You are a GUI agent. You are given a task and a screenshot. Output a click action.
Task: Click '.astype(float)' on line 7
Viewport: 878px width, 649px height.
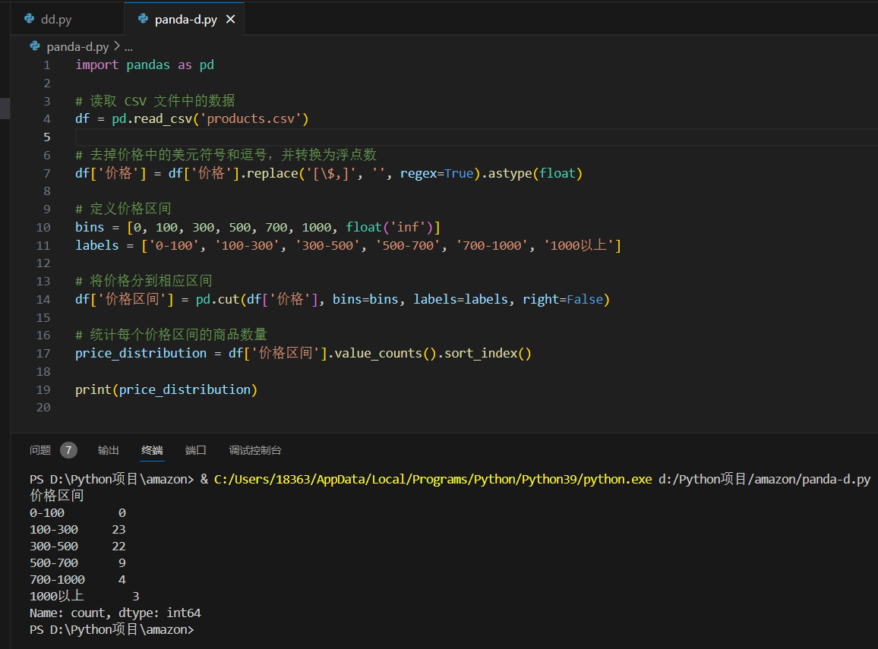tap(532, 173)
